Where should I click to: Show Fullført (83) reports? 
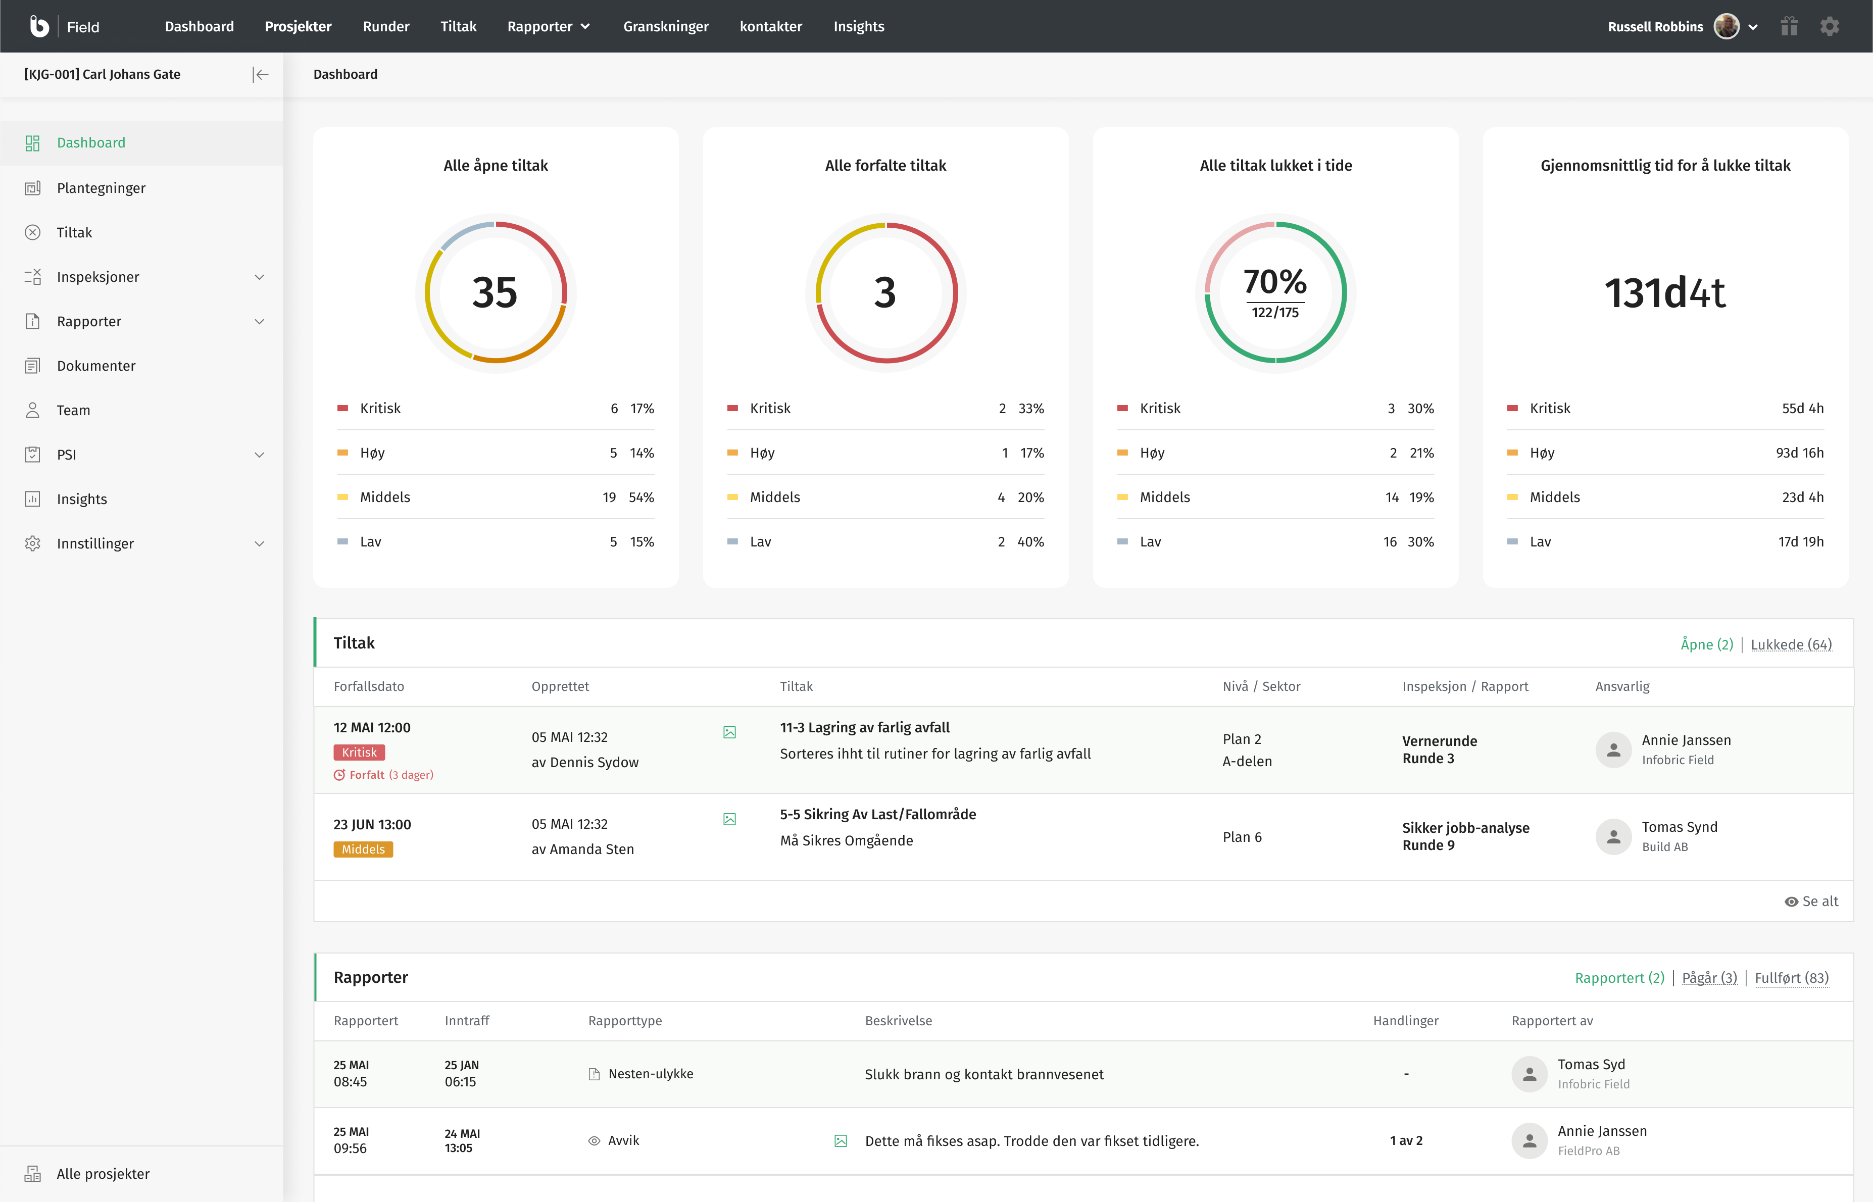[1791, 978]
